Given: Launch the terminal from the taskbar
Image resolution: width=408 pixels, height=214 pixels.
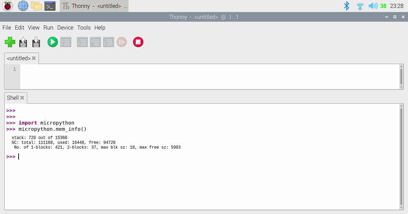Looking at the screenshot, I should coord(50,6).
